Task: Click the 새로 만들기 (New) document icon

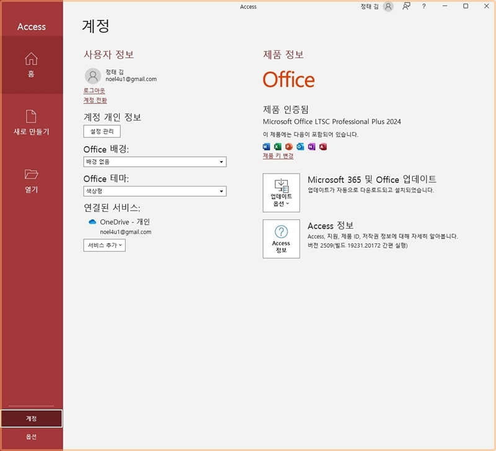Action: coord(31,116)
